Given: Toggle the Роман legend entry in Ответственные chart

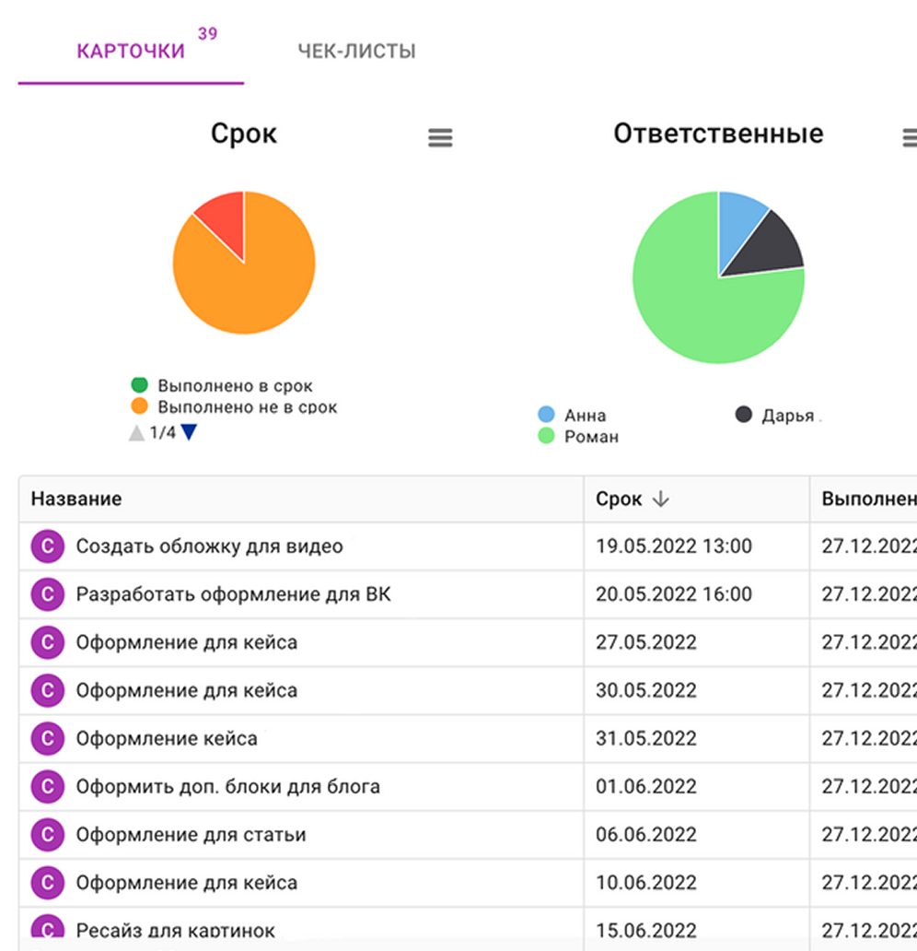Looking at the screenshot, I should tap(590, 437).
